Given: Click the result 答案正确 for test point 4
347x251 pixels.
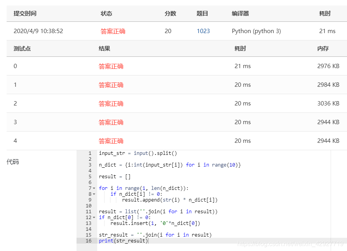Looking at the screenshot, I should [111, 141].
